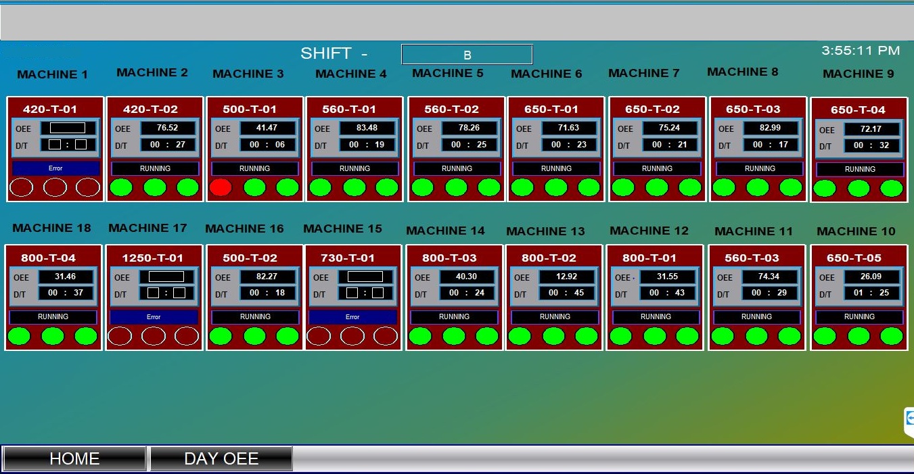
Task: Click the first green lamp on 420-T-02
Action: tap(121, 187)
